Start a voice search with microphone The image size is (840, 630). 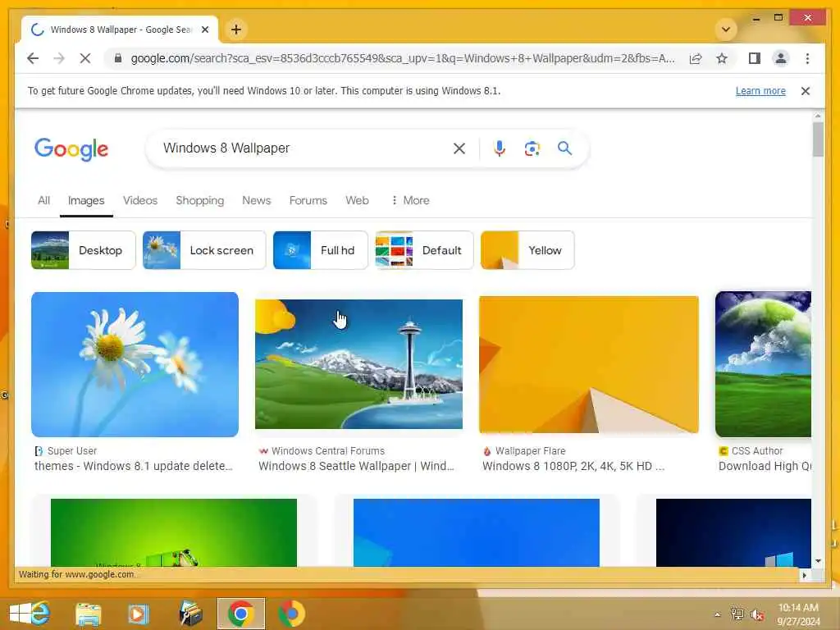coord(500,148)
